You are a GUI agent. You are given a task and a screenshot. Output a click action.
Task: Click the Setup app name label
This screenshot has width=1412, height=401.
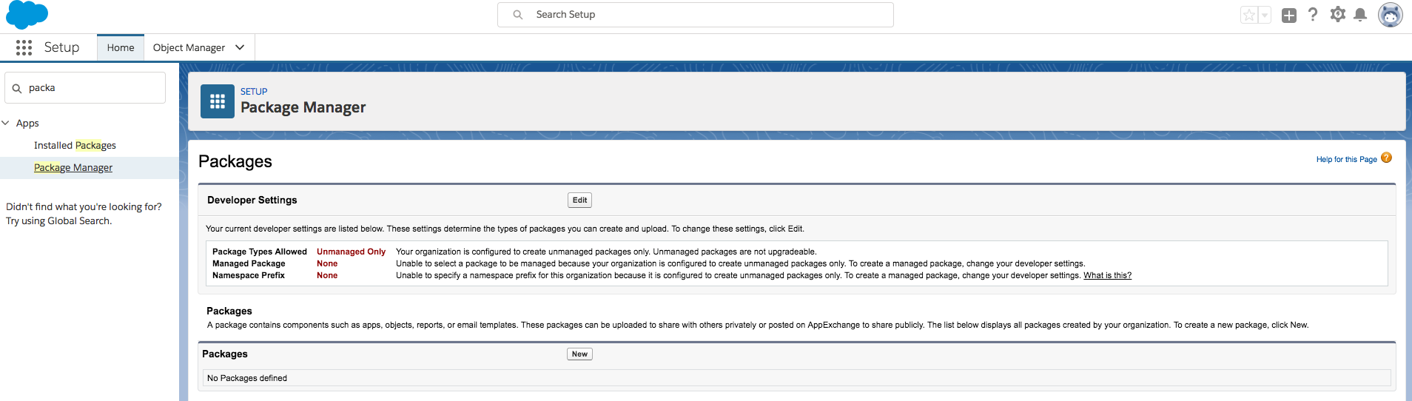point(61,47)
